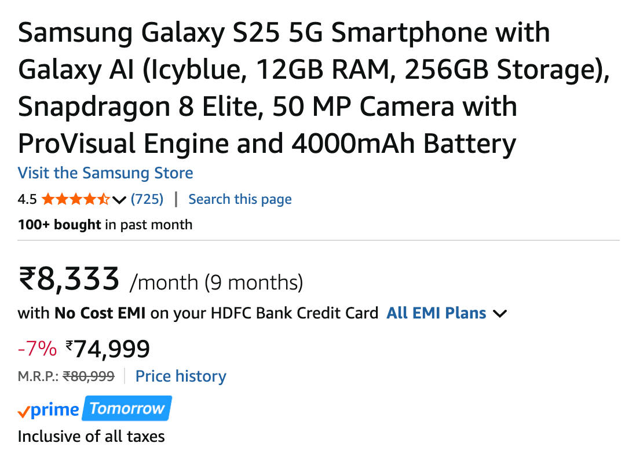
Task: Click the 4.5 rating number
Action: click(x=27, y=200)
